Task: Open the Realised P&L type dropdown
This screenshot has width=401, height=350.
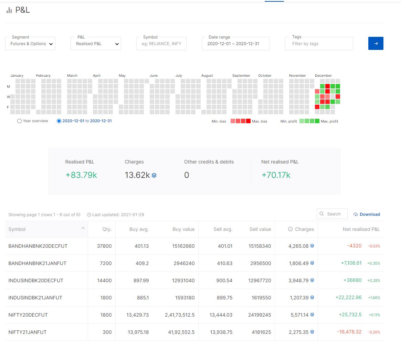Action: point(96,43)
